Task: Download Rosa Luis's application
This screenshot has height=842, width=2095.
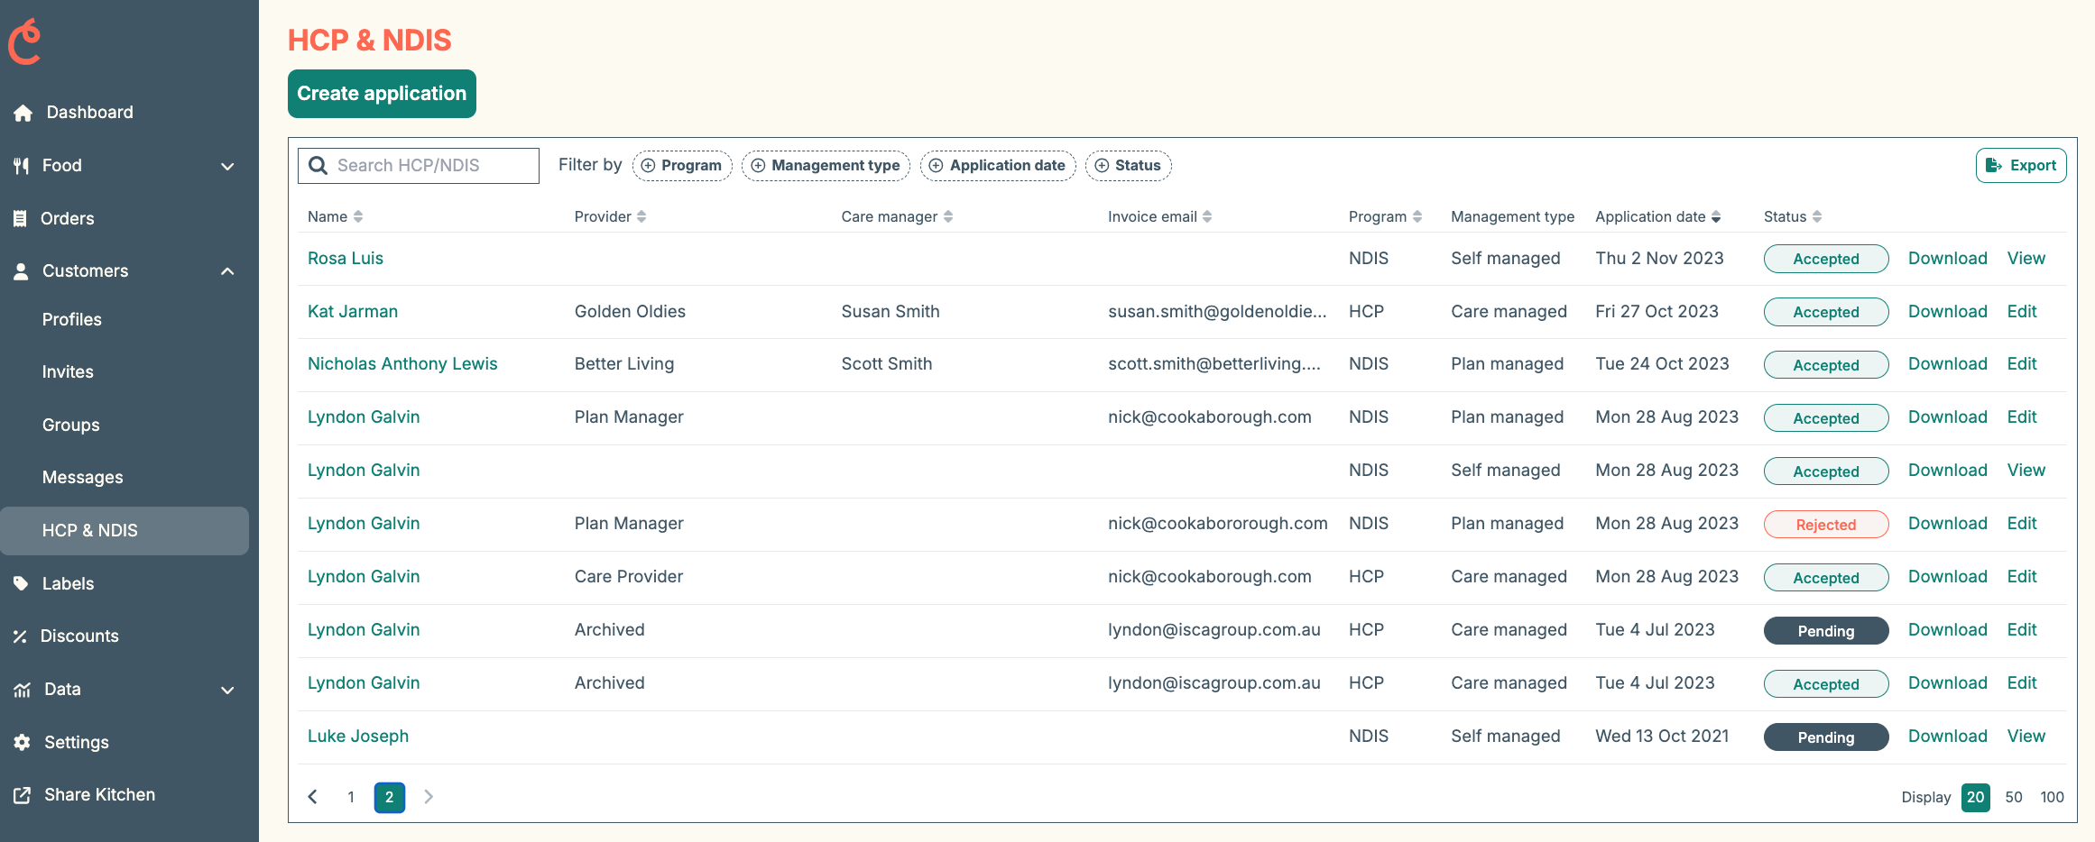Action: [1948, 259]
